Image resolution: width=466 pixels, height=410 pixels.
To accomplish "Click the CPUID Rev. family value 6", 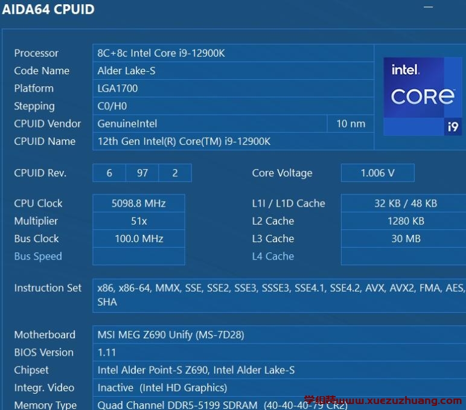I will pos(109,173).
